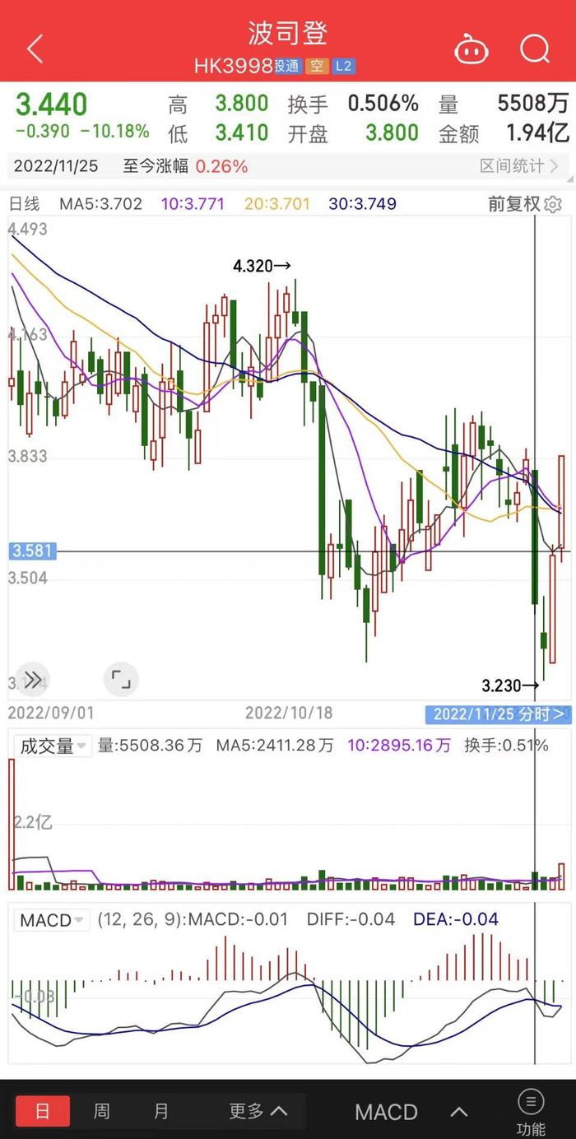The width and height of the screenshot is (576, 1139).
Task: Tap the volume 10:2895.16万 value
Action: tap(399, 746)
